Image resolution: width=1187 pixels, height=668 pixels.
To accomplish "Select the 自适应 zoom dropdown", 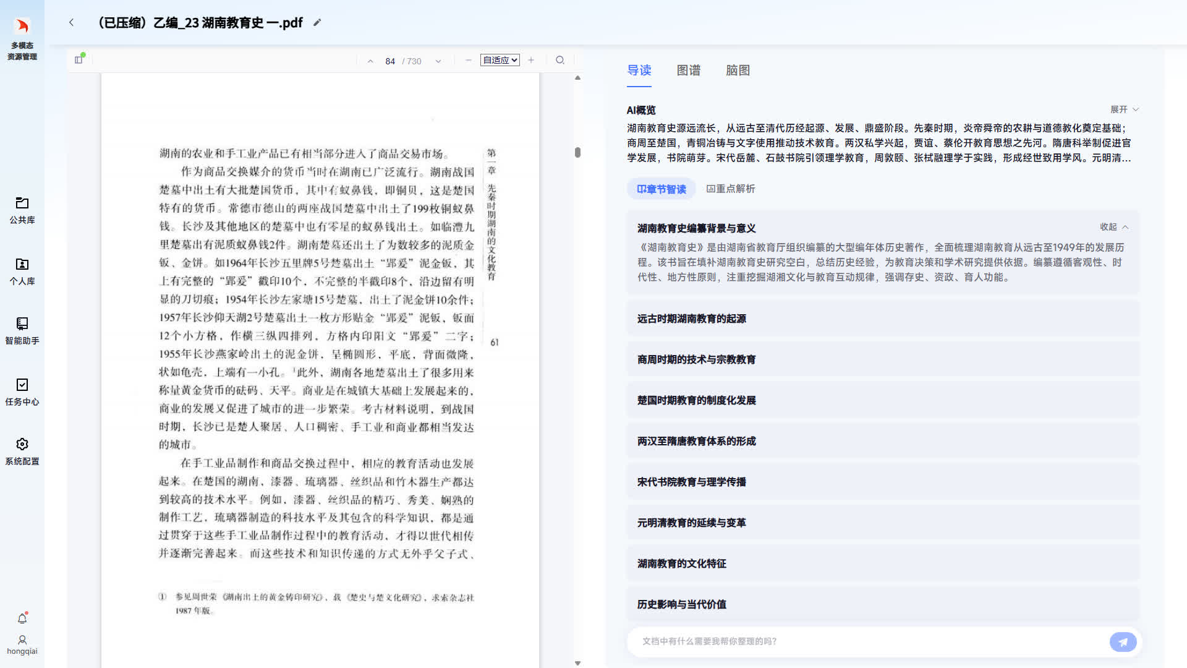I will point(500,60).
